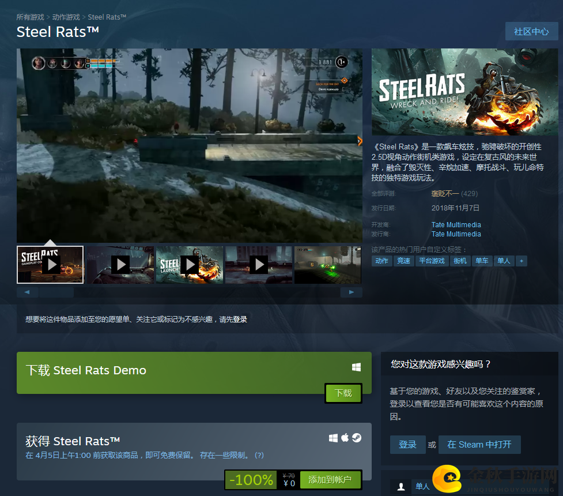Click the 您对这款游戏感兴趣吗？ heading
Screen dimensions: 563x496
coord(441,365)
